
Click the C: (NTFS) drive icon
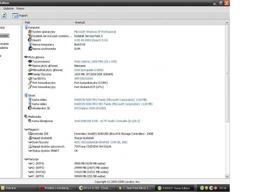tap(30, 163)
